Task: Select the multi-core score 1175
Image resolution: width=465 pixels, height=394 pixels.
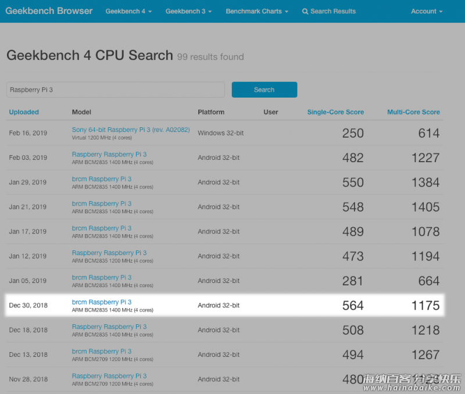Action: pos(425,305)
